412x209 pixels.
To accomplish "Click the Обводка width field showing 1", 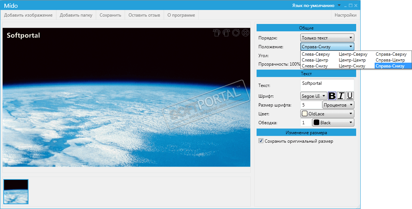I will click(305, 123).
